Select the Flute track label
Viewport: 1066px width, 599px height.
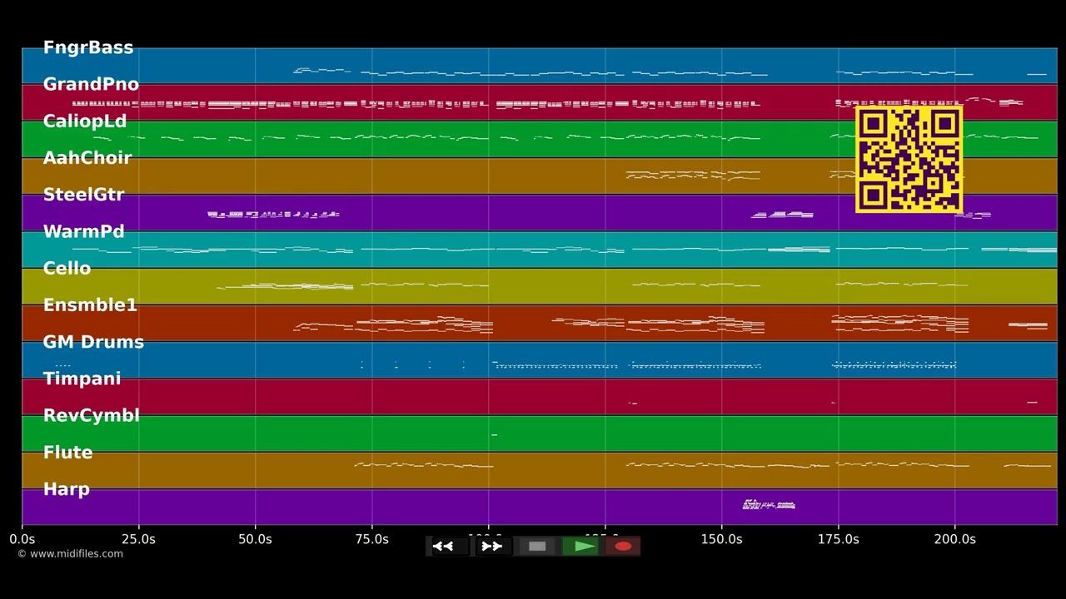click(x=67, y=453)
